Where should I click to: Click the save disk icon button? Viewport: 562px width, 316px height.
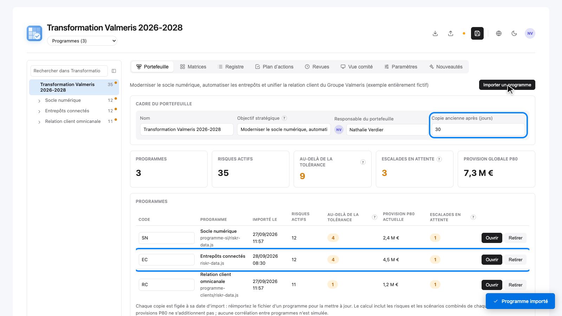pos(477,33)
